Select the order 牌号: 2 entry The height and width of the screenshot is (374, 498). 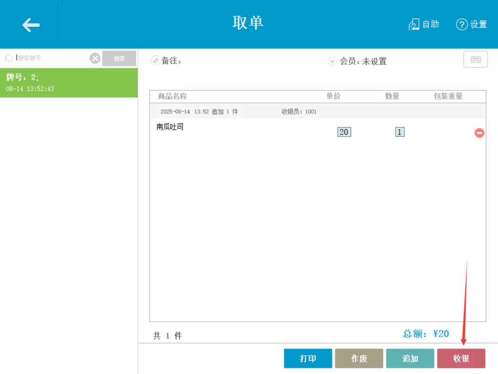(x=69, y=83)
